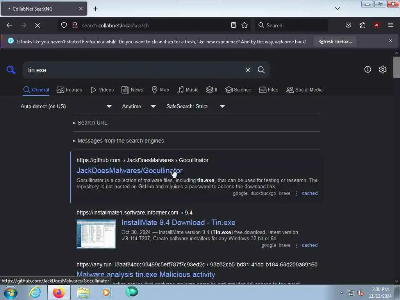This screenshot has height=300, width=400.
Task: Click the SearXNG logo magnifier
Action: tap(11, 70)
